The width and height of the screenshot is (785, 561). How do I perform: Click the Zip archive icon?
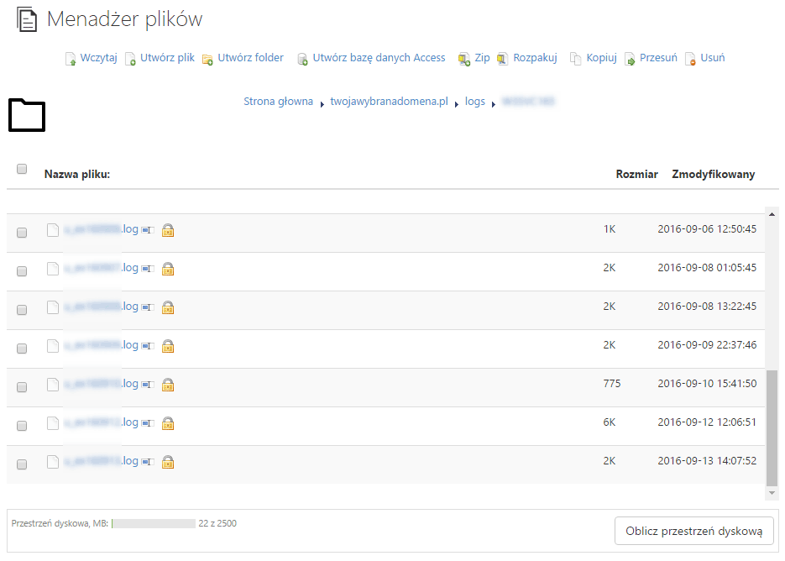pos(464,59)
